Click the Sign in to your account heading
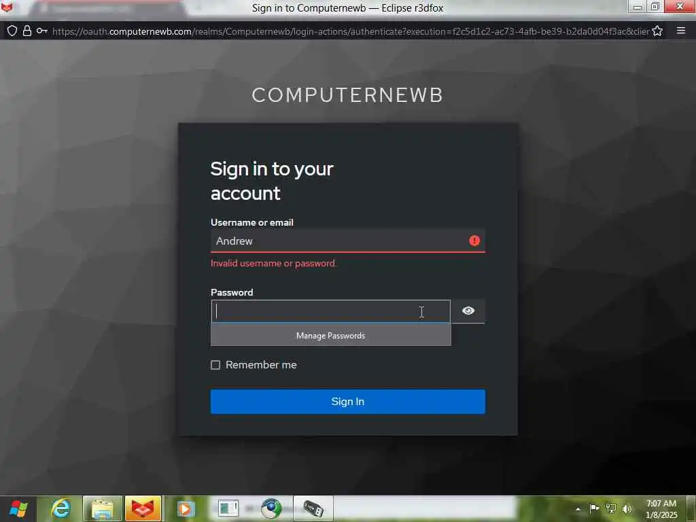The image size is (696, 522). click(272, 181)
